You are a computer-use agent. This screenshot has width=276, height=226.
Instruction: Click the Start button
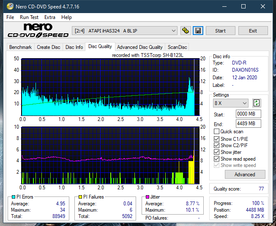click(220, 31)
